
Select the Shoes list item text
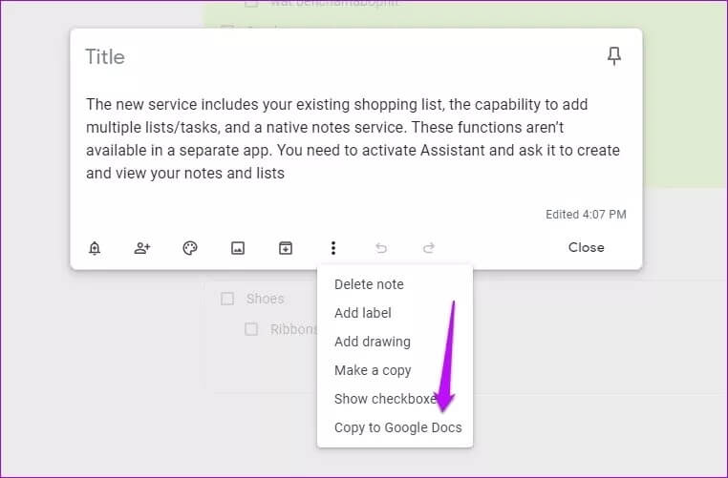click(265, 299)
